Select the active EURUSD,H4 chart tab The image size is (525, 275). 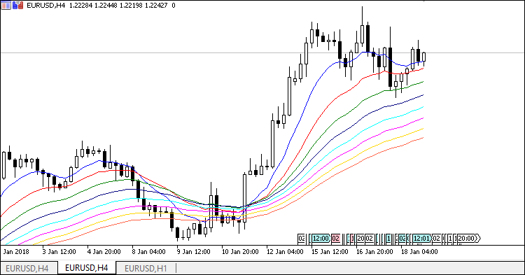click(86, 268)
